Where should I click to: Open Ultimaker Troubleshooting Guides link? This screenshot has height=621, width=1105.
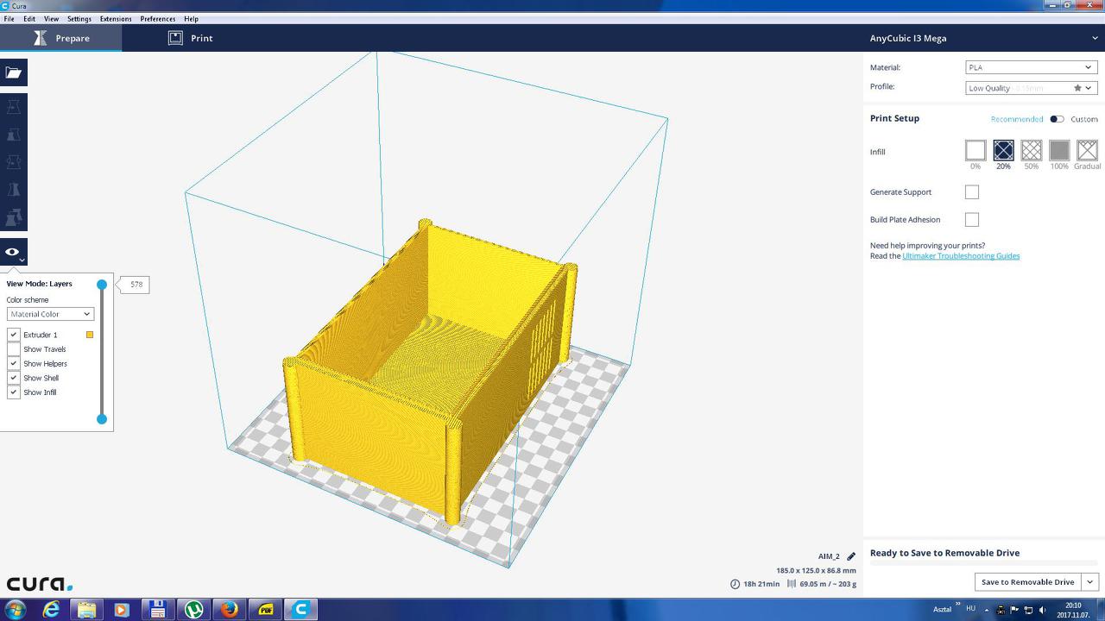coord(961,256)
